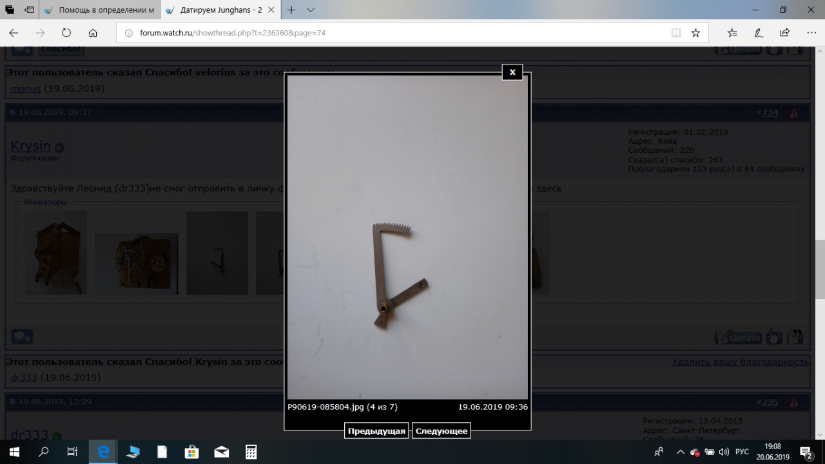
Task: Open Task View
Action: [x=73, y=452]
